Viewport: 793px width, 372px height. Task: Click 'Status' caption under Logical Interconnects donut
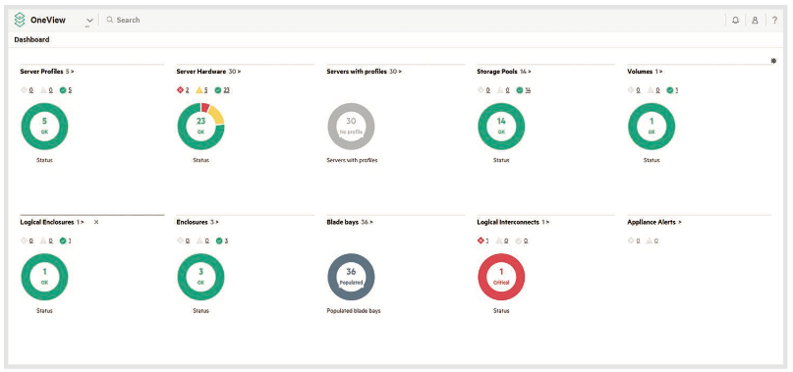coord(501,311)
